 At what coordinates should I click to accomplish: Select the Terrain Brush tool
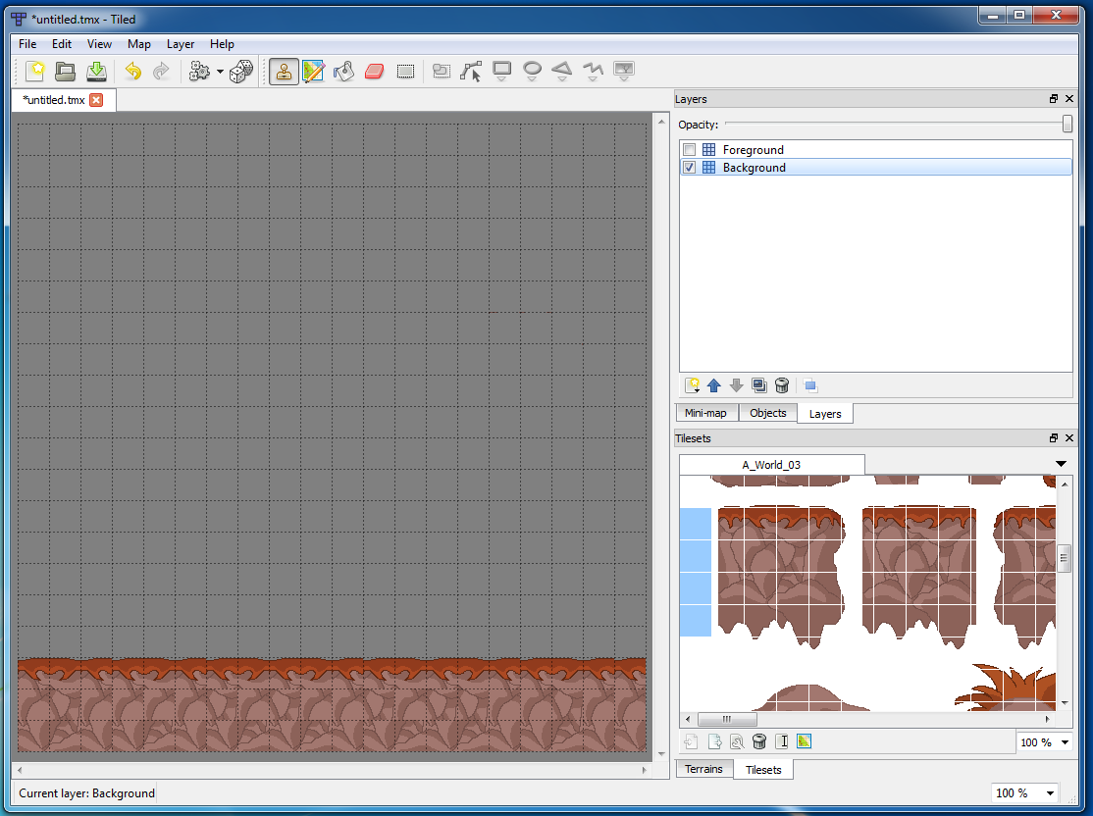coord(314,71)
